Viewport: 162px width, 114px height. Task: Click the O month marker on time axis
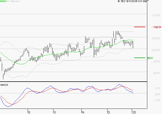pyautogui.click(x=55, y=112)
